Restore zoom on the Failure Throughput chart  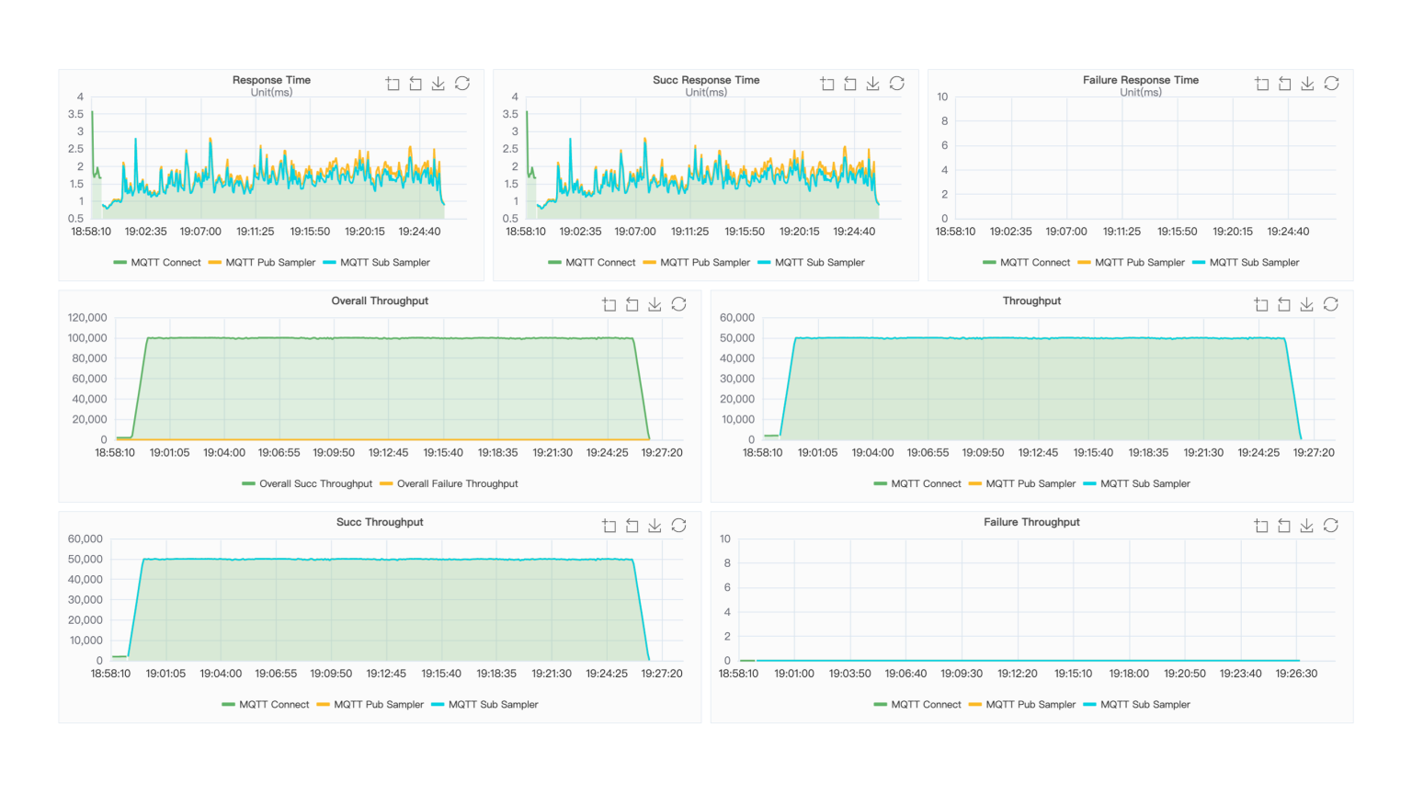pyautogui.click(x=1283, y=525)
